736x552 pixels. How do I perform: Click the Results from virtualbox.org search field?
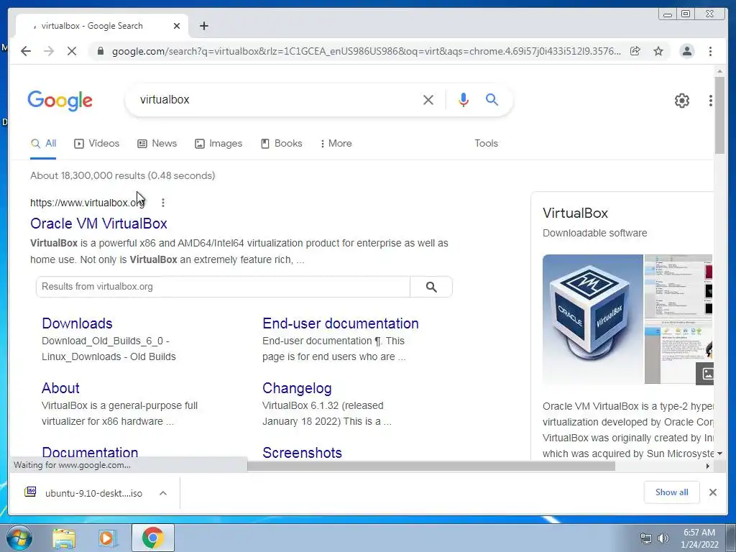coord(223,286)
